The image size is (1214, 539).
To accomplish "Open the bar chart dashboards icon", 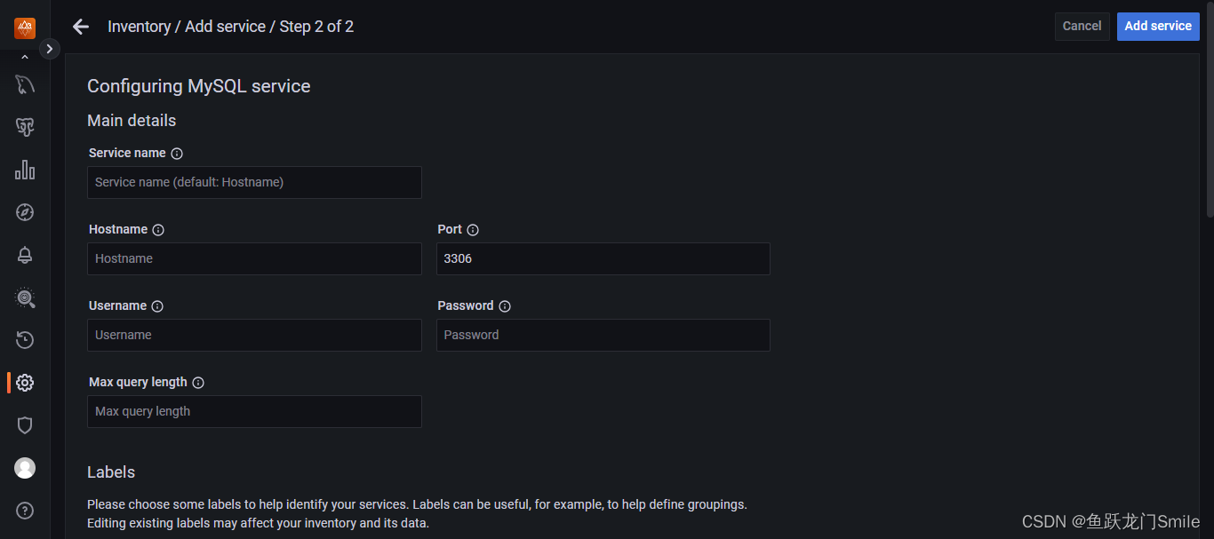I will click(x=25, y=170).
